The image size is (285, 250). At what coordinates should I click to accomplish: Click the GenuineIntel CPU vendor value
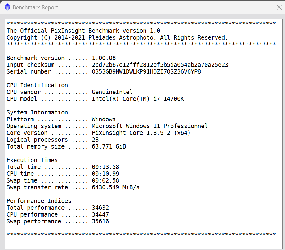click(x=112, y=92)
